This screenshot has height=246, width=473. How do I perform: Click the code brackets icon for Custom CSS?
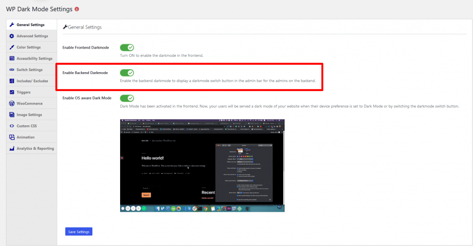12,126
